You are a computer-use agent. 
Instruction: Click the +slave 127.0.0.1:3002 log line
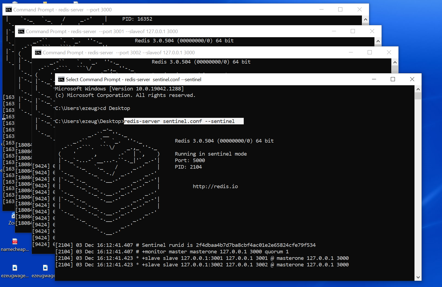[202, 264]
